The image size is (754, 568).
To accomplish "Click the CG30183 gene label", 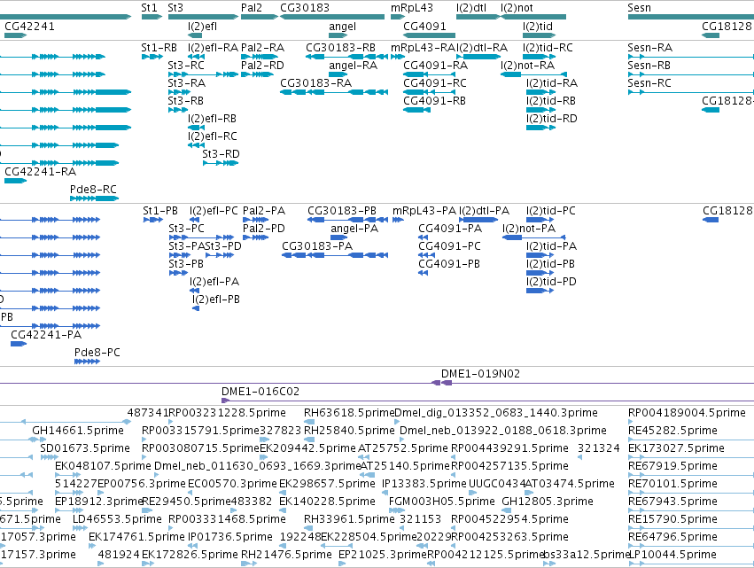I will (305, 8).
